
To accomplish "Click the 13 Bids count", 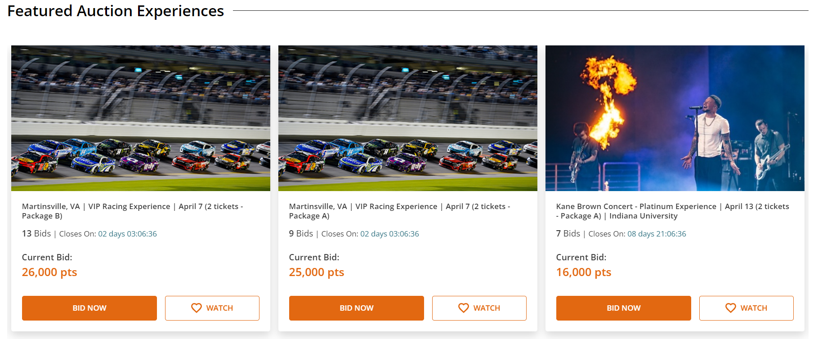I will click(36, 234).
